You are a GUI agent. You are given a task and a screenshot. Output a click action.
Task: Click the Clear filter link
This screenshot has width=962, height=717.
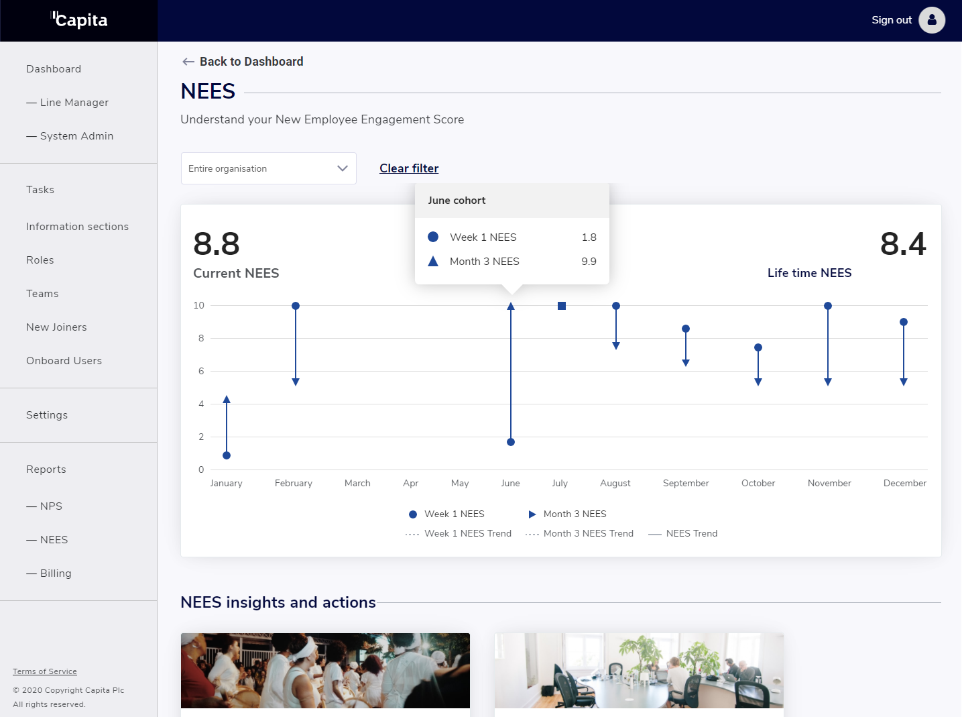point(409,168)
